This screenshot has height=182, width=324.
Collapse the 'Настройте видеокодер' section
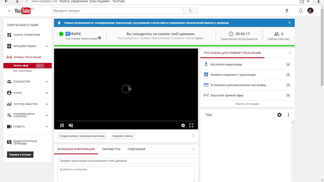(x=288, y=64)
